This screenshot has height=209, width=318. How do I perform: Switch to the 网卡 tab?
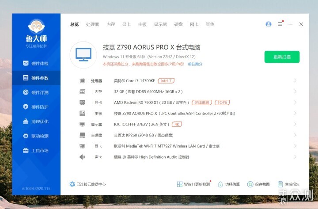click(194, 24)
